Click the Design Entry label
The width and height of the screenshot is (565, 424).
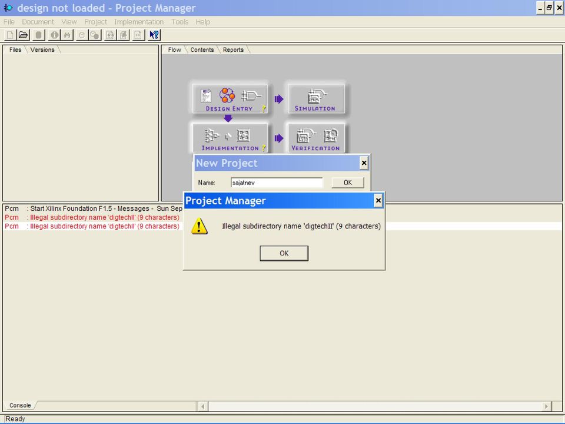tap(229, 108)
